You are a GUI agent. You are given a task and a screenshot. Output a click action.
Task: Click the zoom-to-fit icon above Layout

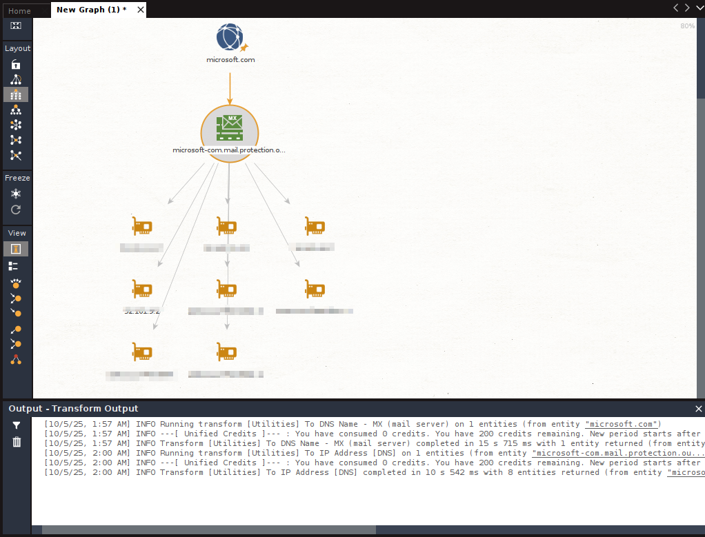point(16,26)
